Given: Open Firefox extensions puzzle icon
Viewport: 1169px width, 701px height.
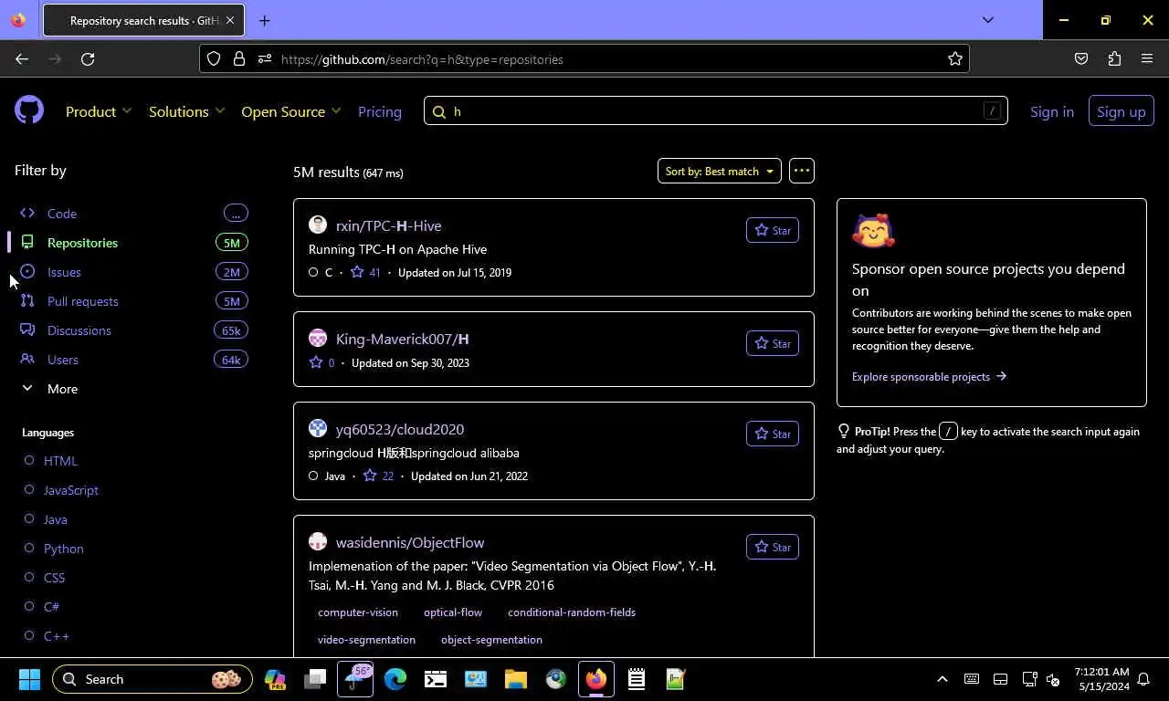Looking at the screenshot, I should (x=1114, y=58).
